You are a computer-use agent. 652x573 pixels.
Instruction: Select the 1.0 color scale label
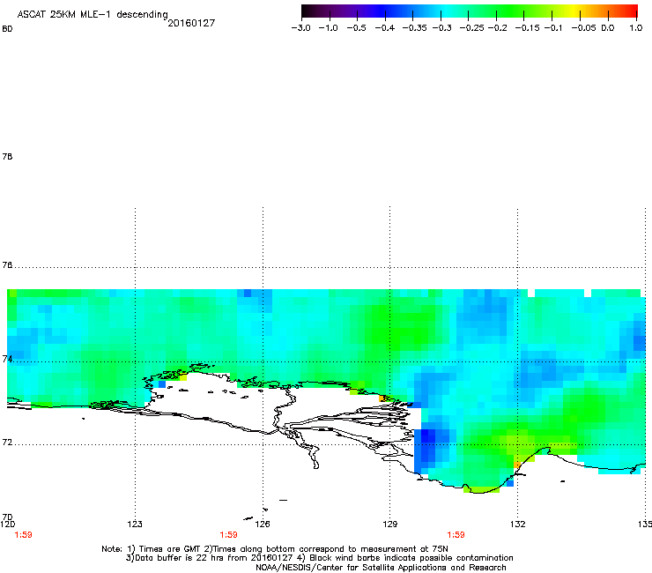click(x=636, y=28)
